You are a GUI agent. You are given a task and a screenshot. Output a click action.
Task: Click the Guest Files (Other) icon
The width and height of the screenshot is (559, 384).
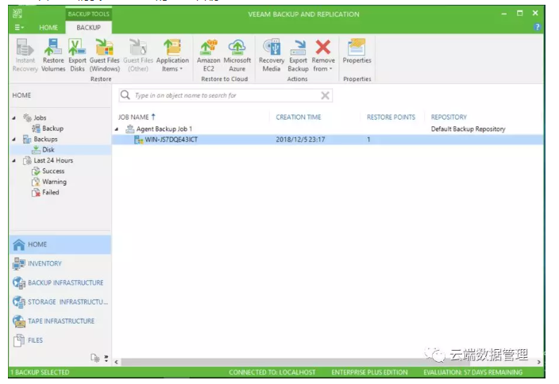138,56
